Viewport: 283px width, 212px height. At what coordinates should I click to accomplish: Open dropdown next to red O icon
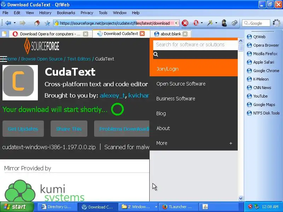202,23
